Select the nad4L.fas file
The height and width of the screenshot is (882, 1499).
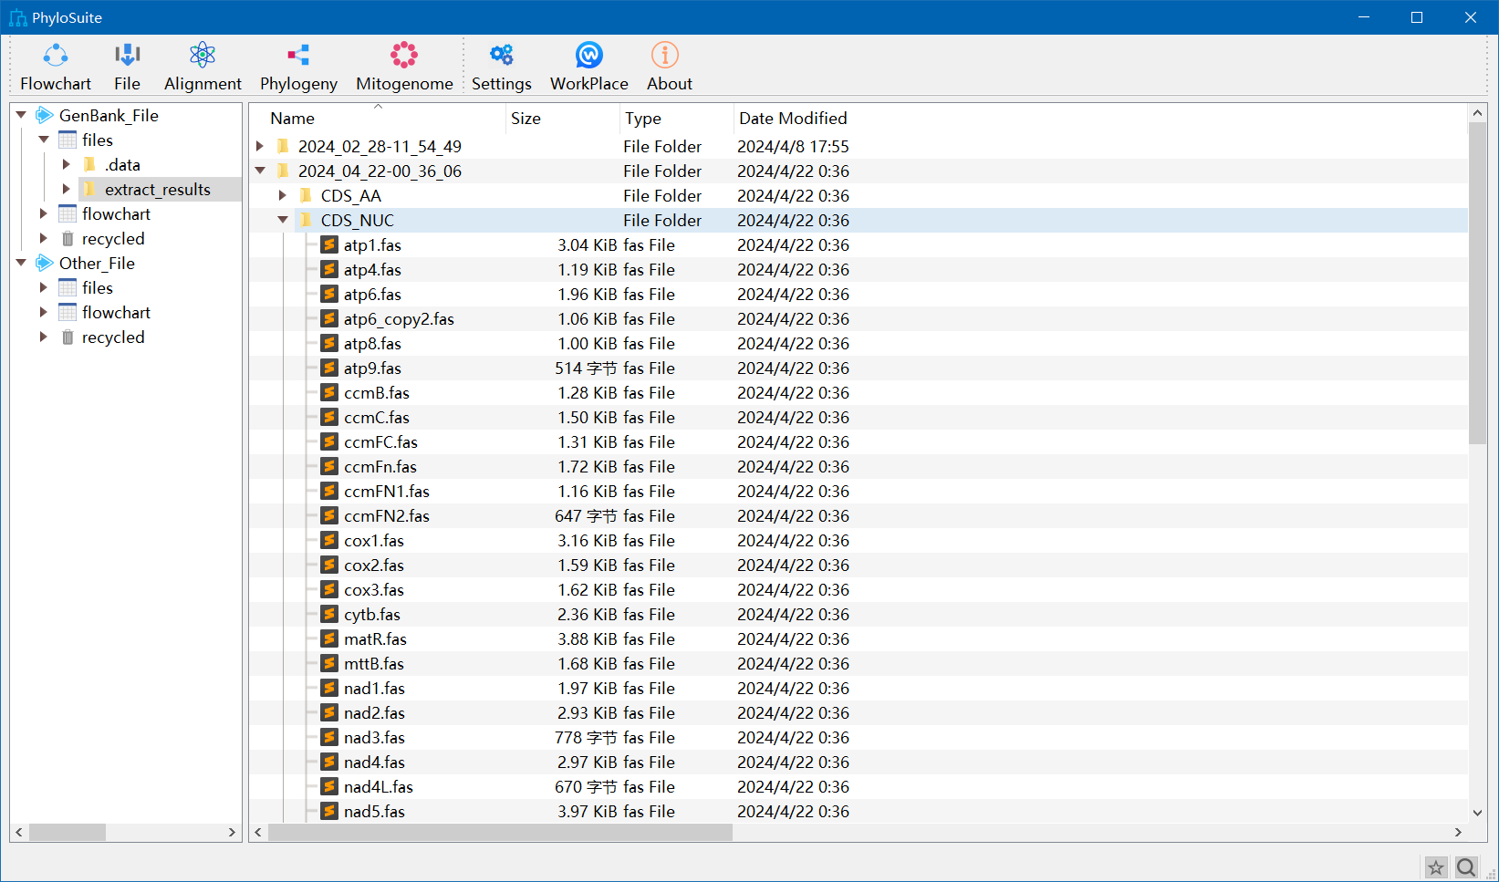click(x=379, y=786)
